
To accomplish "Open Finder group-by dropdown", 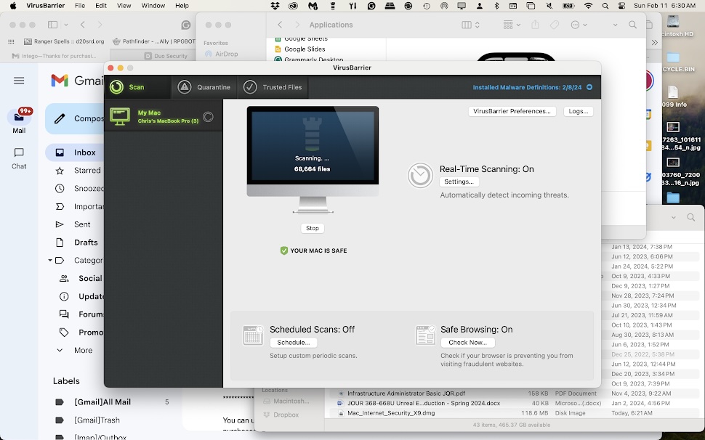I will (x=512, y=25).
